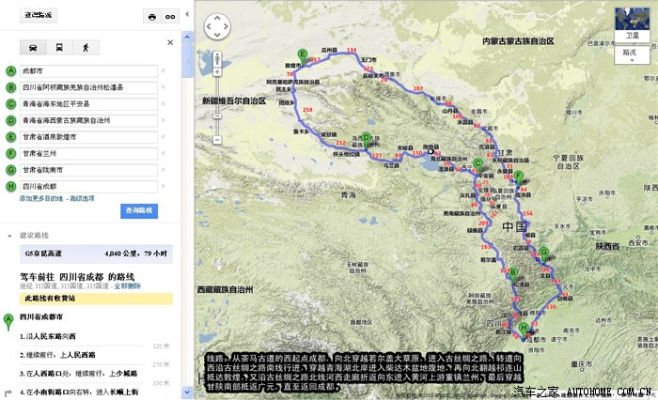Click the Street View pegman icon
Image resolution: width=658 pixels, height=400 pixels.
tap(216, 58)
